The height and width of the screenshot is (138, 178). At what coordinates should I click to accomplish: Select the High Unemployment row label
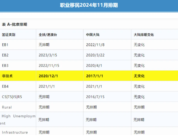pyautogui.click(x=18, y=120)
